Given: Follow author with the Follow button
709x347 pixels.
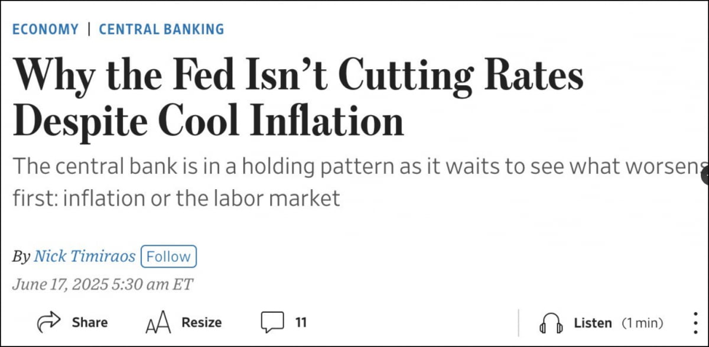Looking at the screenshot, I should [168, 257].
